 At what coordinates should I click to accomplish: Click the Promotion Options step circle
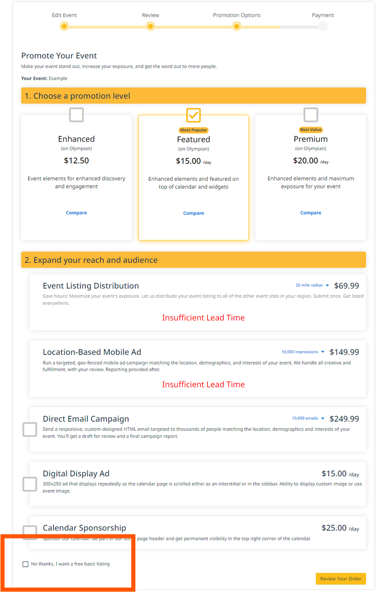pyautogui.click(x=236, y=26)
